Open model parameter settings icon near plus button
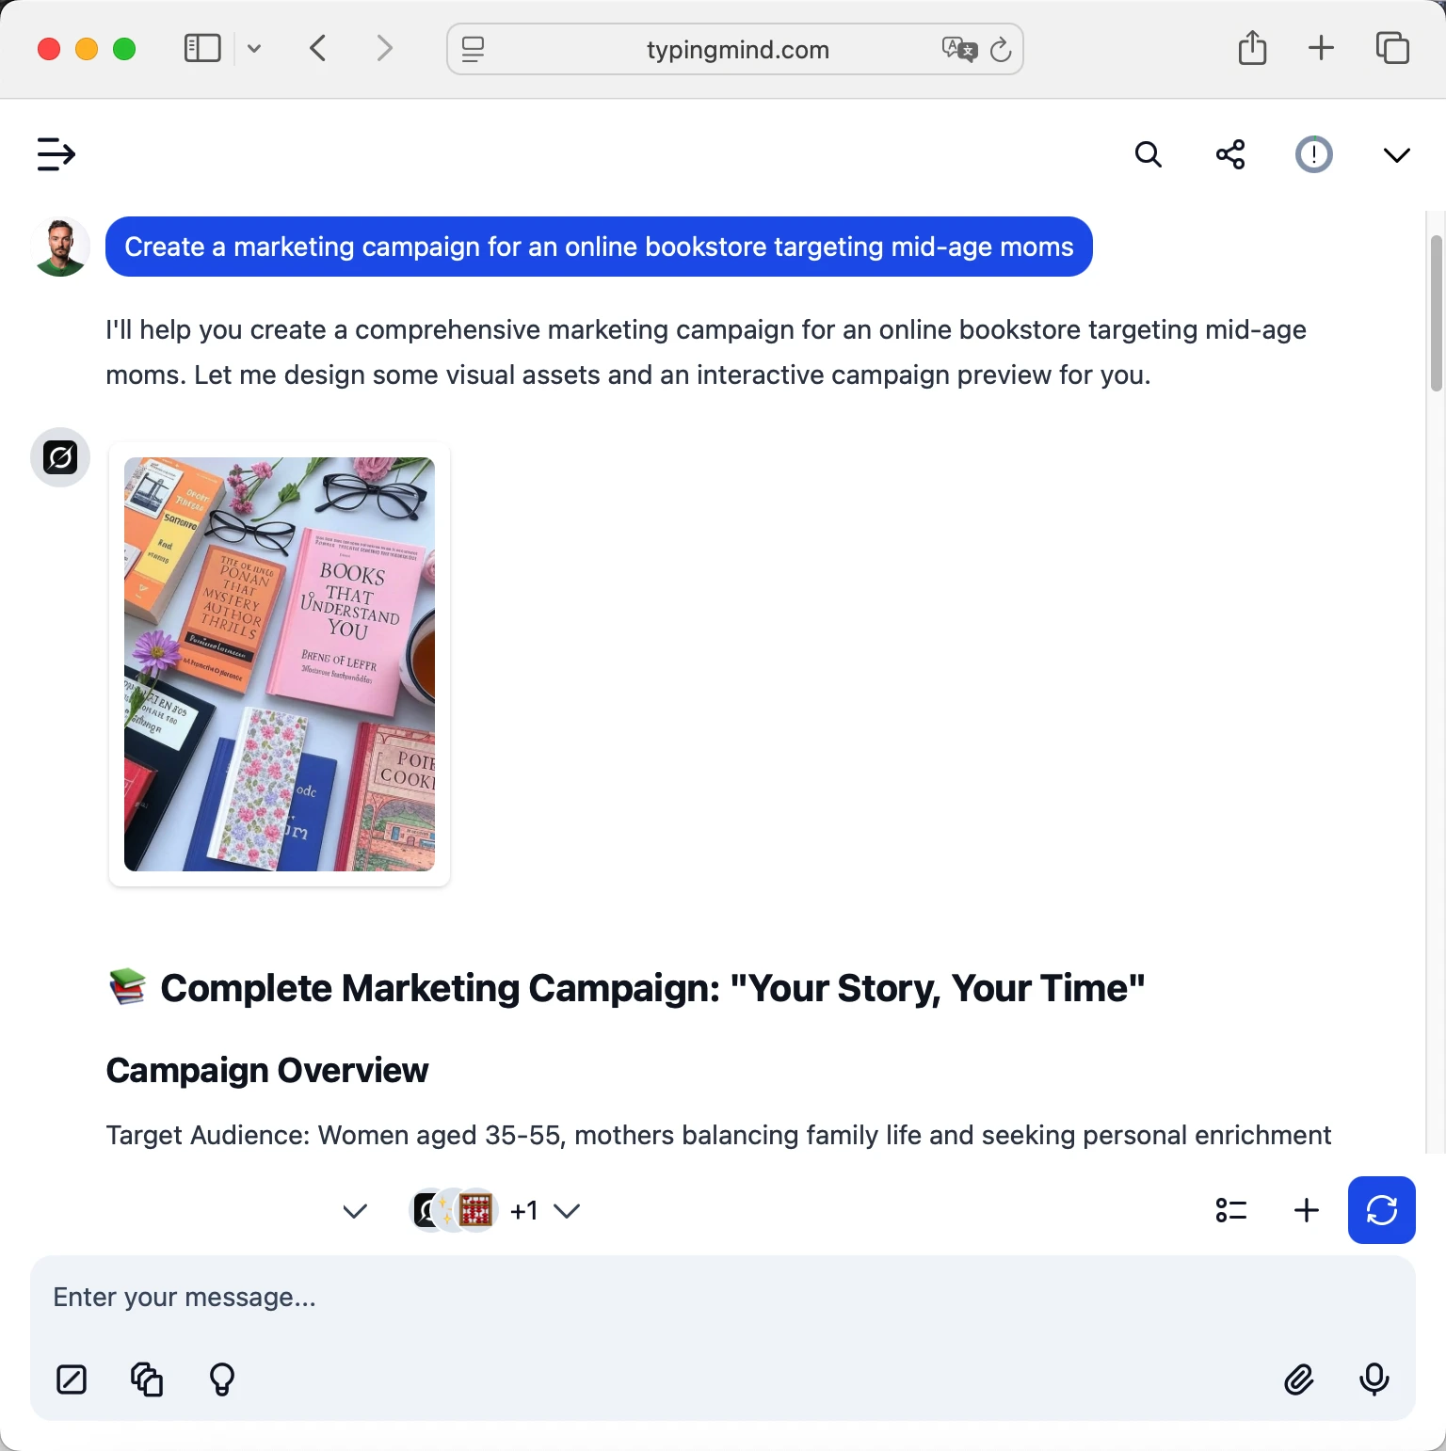This screenshot has height=1451, width=1446. [1230, 1211]
